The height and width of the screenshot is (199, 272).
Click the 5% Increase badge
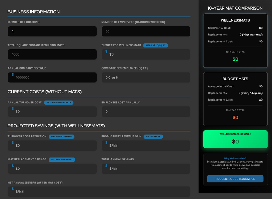point(153,137)
